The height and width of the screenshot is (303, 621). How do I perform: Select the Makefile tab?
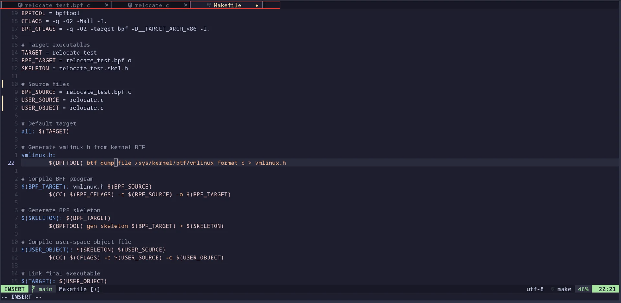tap(227, 5)
